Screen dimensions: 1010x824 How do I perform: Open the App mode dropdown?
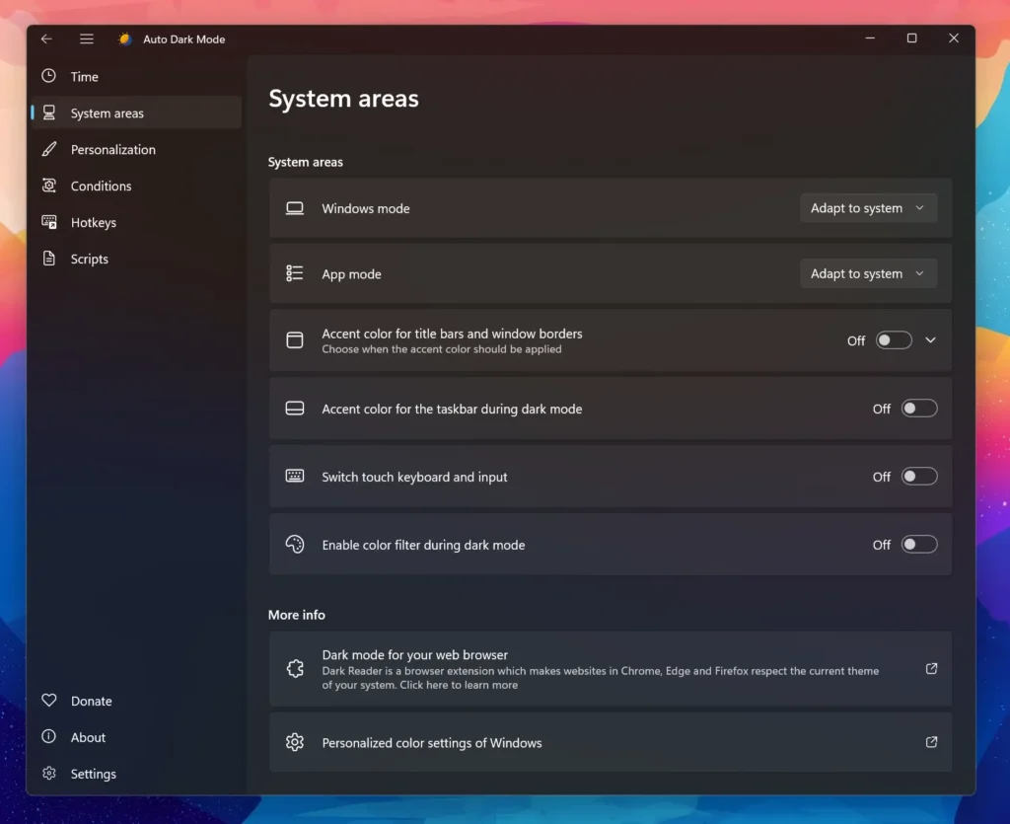click(868, 273)
